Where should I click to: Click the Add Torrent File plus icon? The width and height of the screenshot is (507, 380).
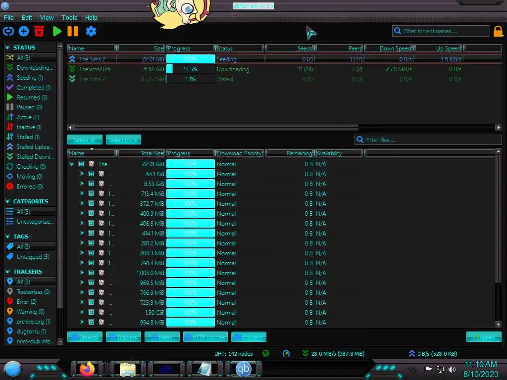pos(24,31)
